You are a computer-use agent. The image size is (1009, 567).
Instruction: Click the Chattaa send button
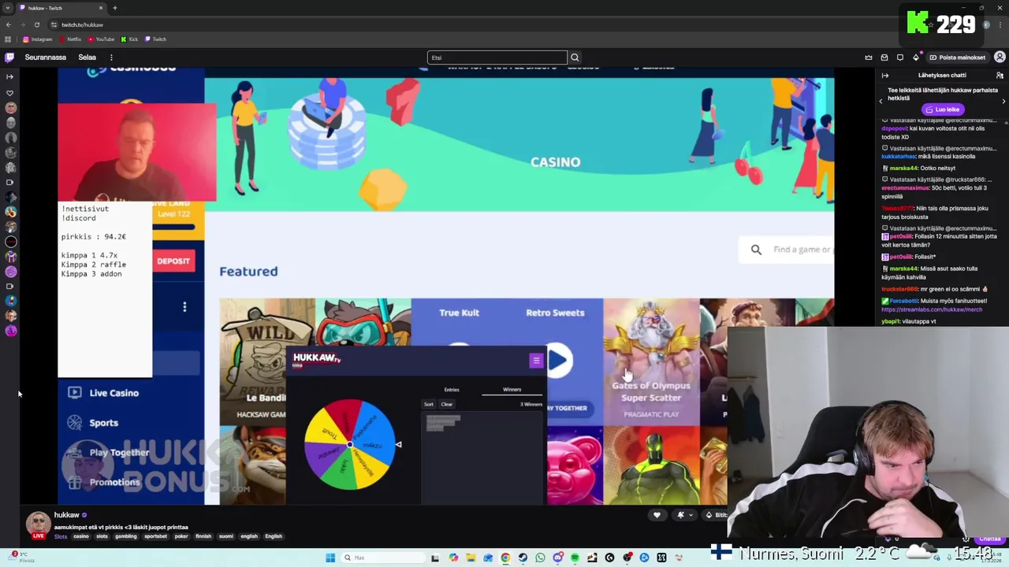989,539
